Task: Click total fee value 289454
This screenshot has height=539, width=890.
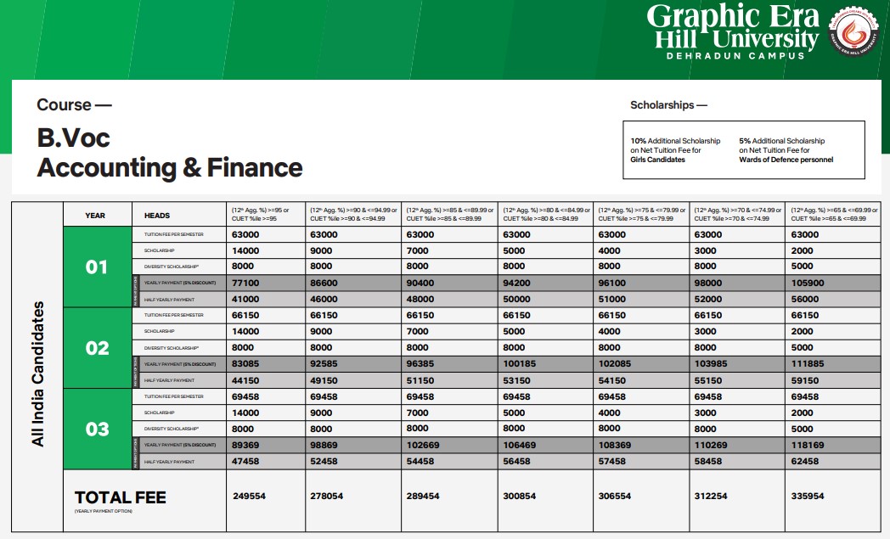Action: pos(423,496)
